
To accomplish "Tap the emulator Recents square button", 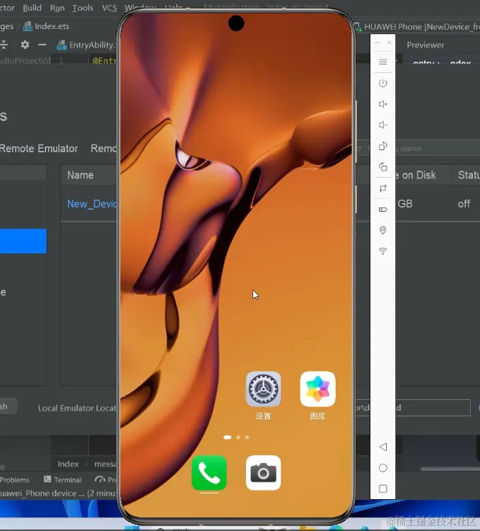I will (382, 489).
